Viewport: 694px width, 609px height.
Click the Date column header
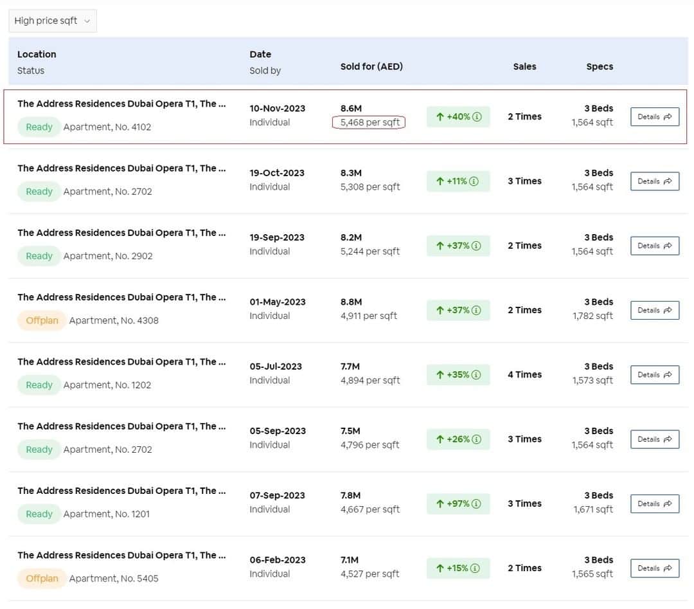260,54
